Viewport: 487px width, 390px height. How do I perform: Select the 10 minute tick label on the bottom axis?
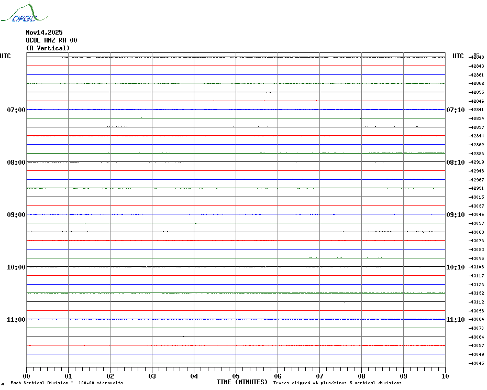[445, 376]
